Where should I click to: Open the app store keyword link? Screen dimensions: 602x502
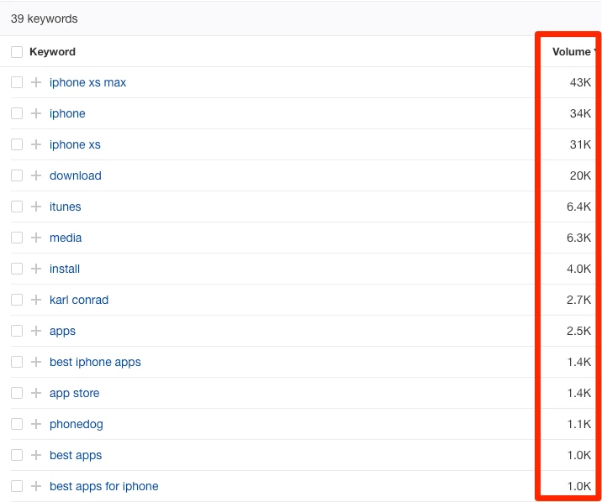click(x=75, y=393)
